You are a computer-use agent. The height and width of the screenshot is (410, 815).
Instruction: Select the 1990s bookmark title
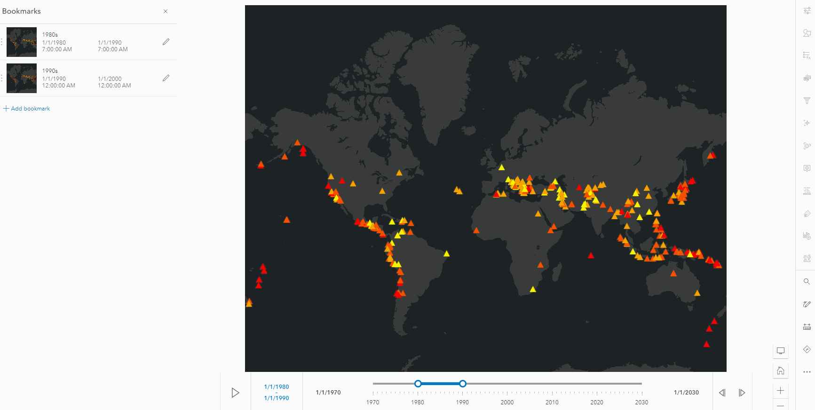[x=50, y=71]
